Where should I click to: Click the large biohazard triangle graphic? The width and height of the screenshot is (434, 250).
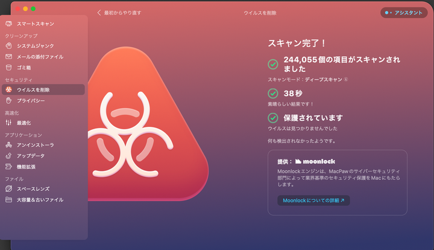[x=148, y=125]
